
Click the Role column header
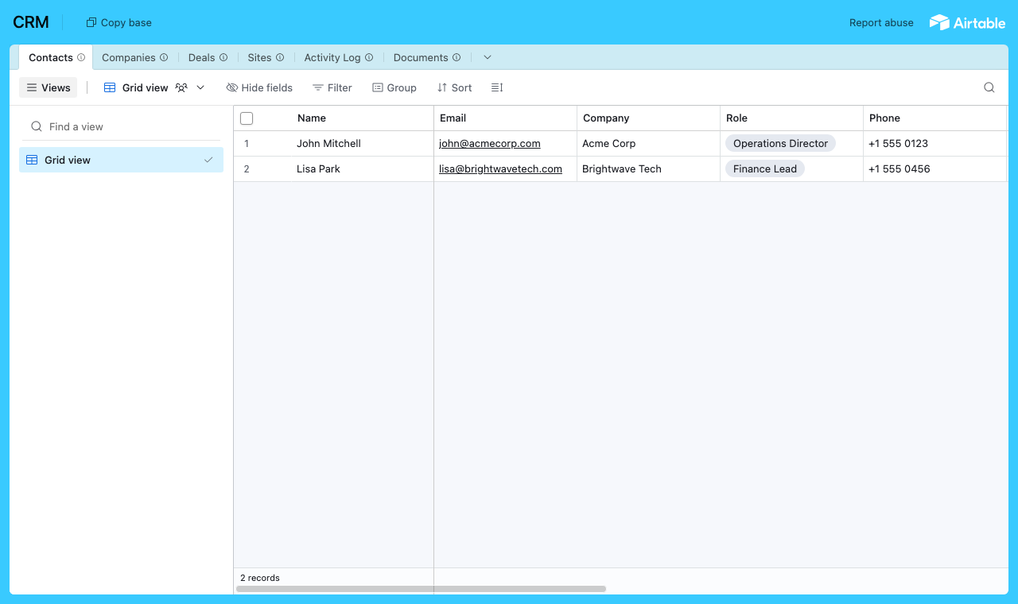tap(791, 118)
